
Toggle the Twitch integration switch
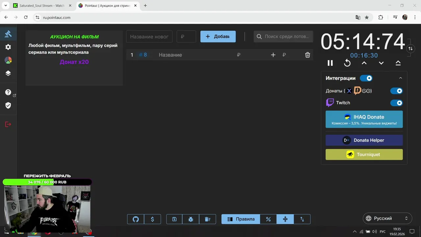point(396,103)
